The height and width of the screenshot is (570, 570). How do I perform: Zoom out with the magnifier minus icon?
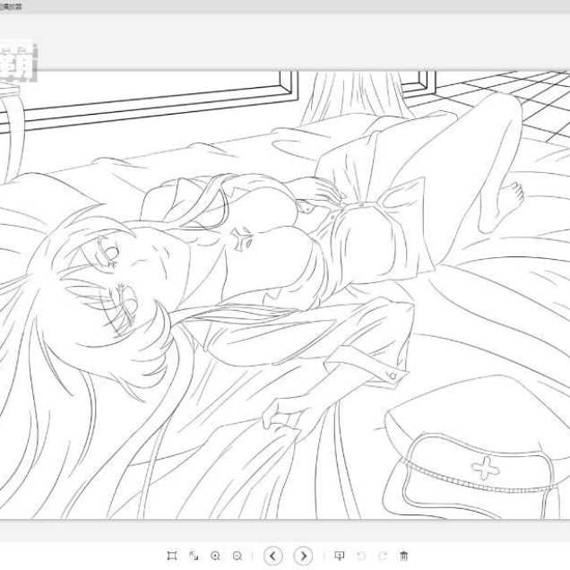[237, 556]
